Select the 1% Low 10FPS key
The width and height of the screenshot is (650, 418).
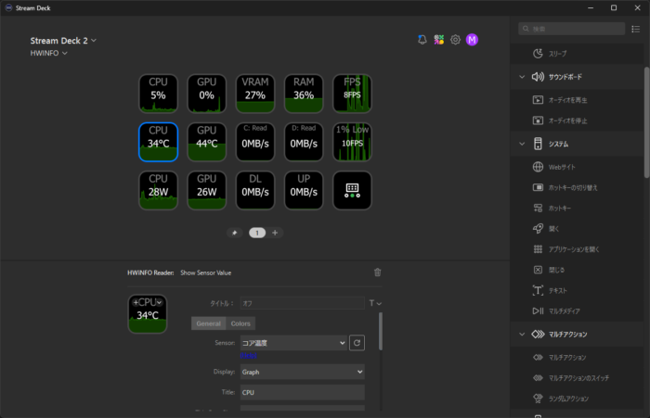(352, 142)
